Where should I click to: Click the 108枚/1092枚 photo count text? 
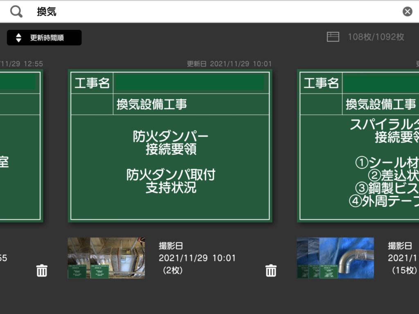pyautogui.click(x=376, y=37)
